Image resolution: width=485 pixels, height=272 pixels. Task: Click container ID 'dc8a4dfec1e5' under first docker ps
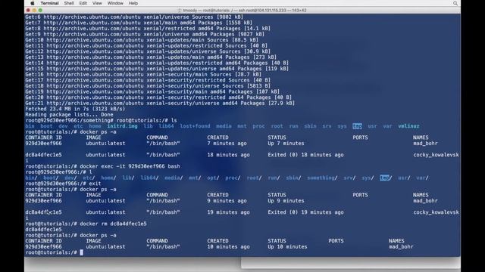pyautogui.click(x=43, y=155)
